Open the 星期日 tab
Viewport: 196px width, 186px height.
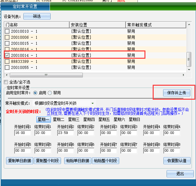[x=134, y=119]
